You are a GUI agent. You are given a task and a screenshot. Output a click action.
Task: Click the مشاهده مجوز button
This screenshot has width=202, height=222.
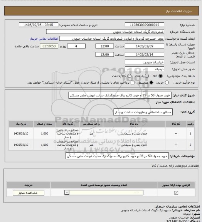29,193
